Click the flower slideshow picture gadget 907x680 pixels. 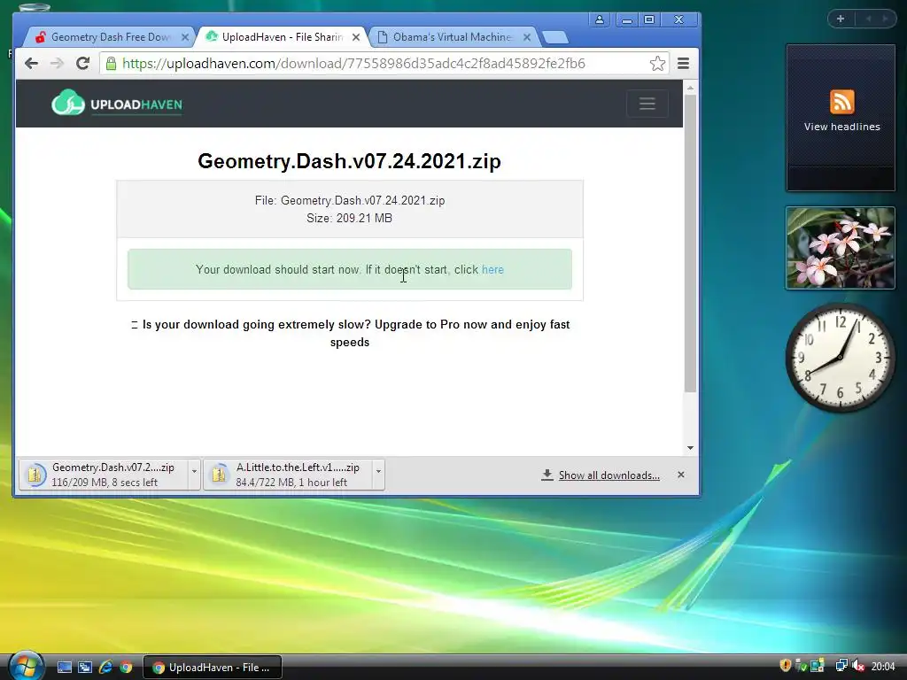(x=841, y=248)
